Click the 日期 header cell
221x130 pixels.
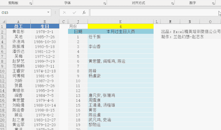point(78,31)
